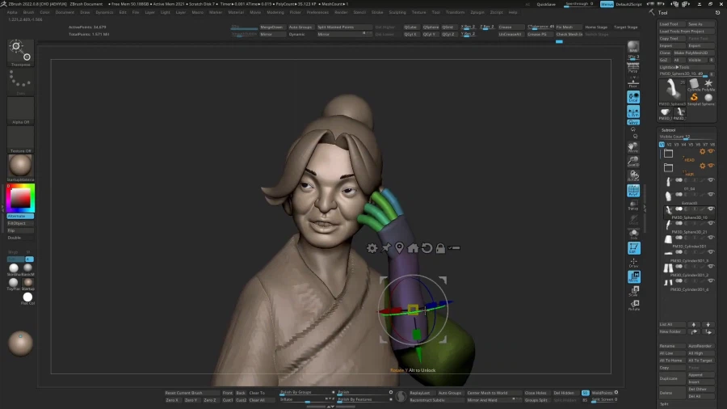Image resolution: width=727 pixels, height=409 pixels.
Task: Click the Move mode icon
Action: pyautogui.click(x=633, y=276)
